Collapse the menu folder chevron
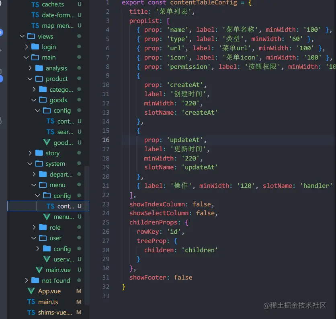This screenshot has width=336, height=319. click(34, 185)
